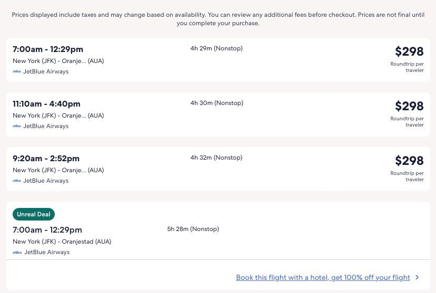Viewport: 436px width, 293px height.
Task: Choose the 9:20am - 2:52pm flight
Action: (46, 159)
